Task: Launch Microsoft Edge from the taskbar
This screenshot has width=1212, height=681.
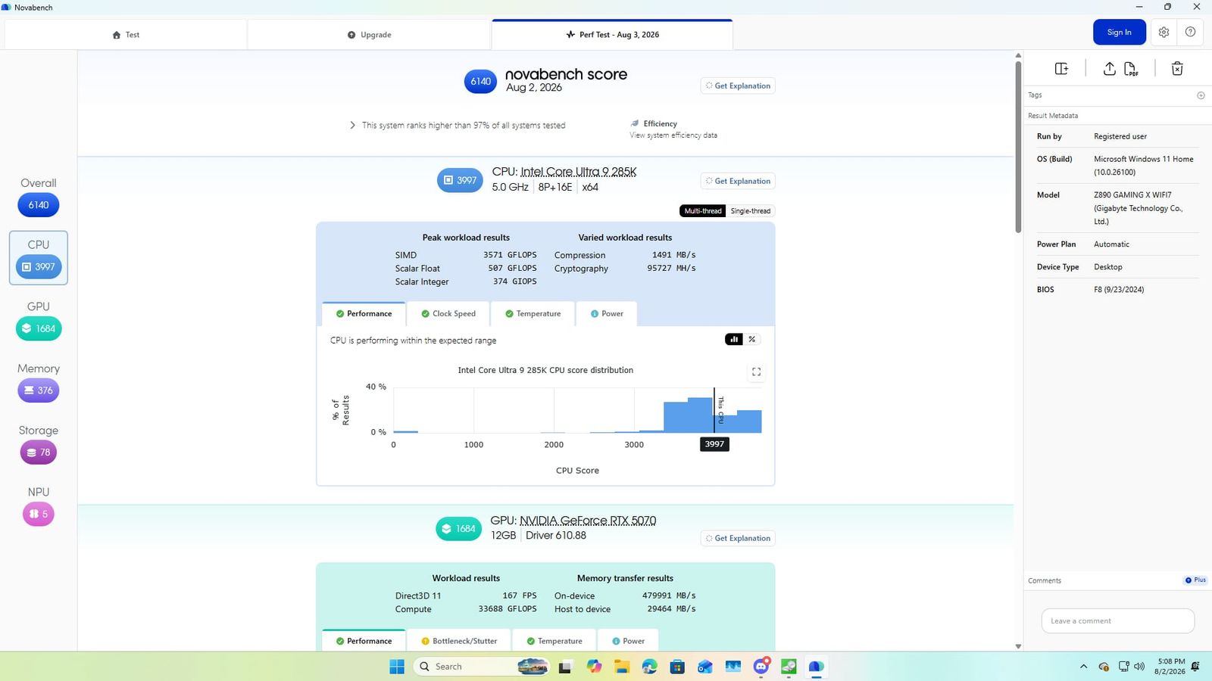Action: pos(650,667)
